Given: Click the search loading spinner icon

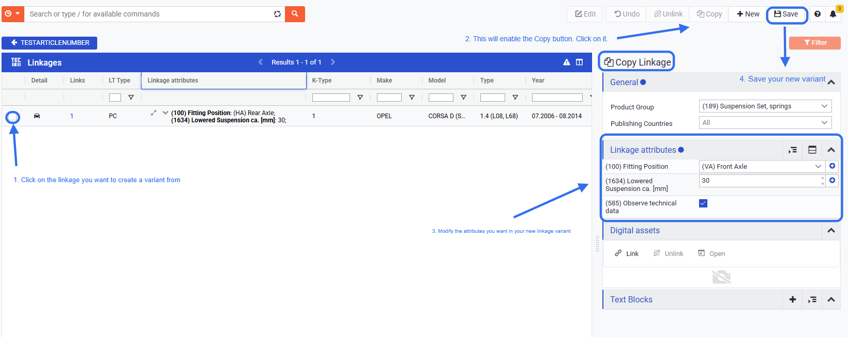Looking at the screenshot, I should click(x=277, y=14).
